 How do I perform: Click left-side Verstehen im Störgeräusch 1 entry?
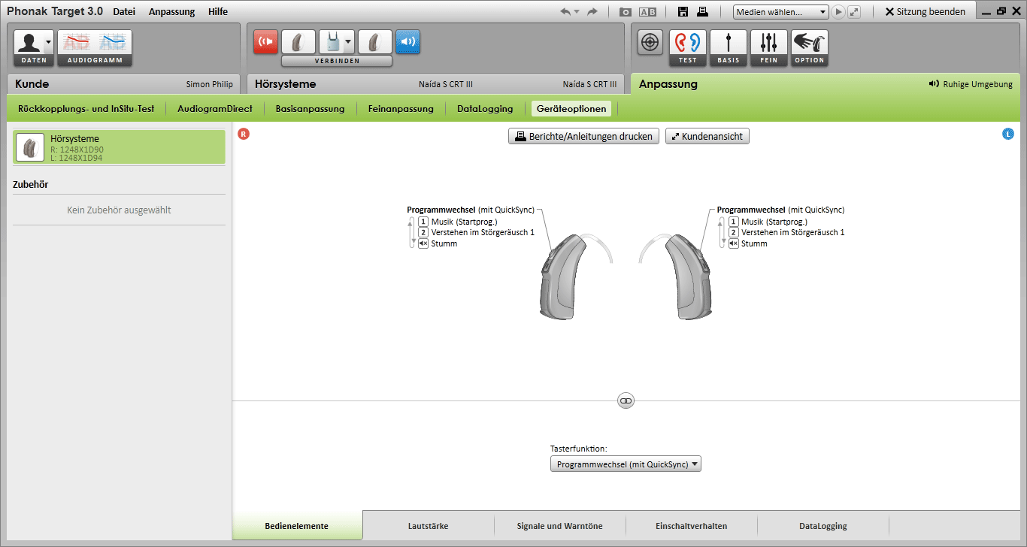tap(786, 232)
